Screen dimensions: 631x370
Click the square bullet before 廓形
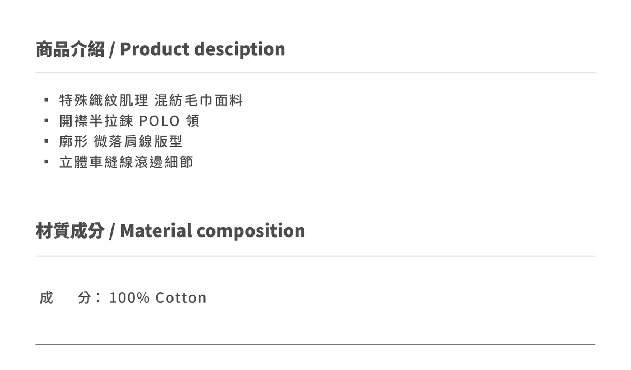pyautogui.click(x=46, y=141)
